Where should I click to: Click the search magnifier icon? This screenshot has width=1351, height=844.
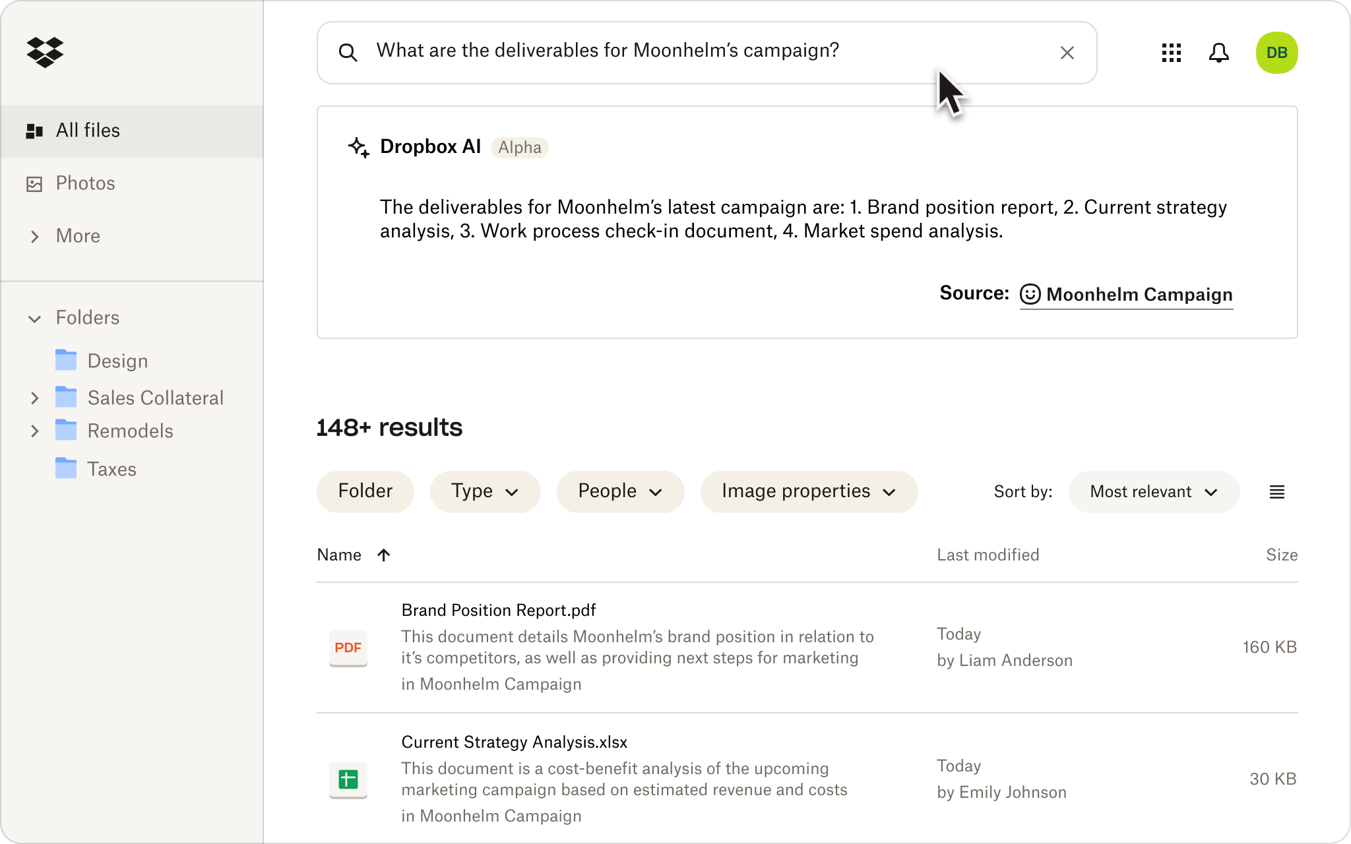click(x=348, y=53)
